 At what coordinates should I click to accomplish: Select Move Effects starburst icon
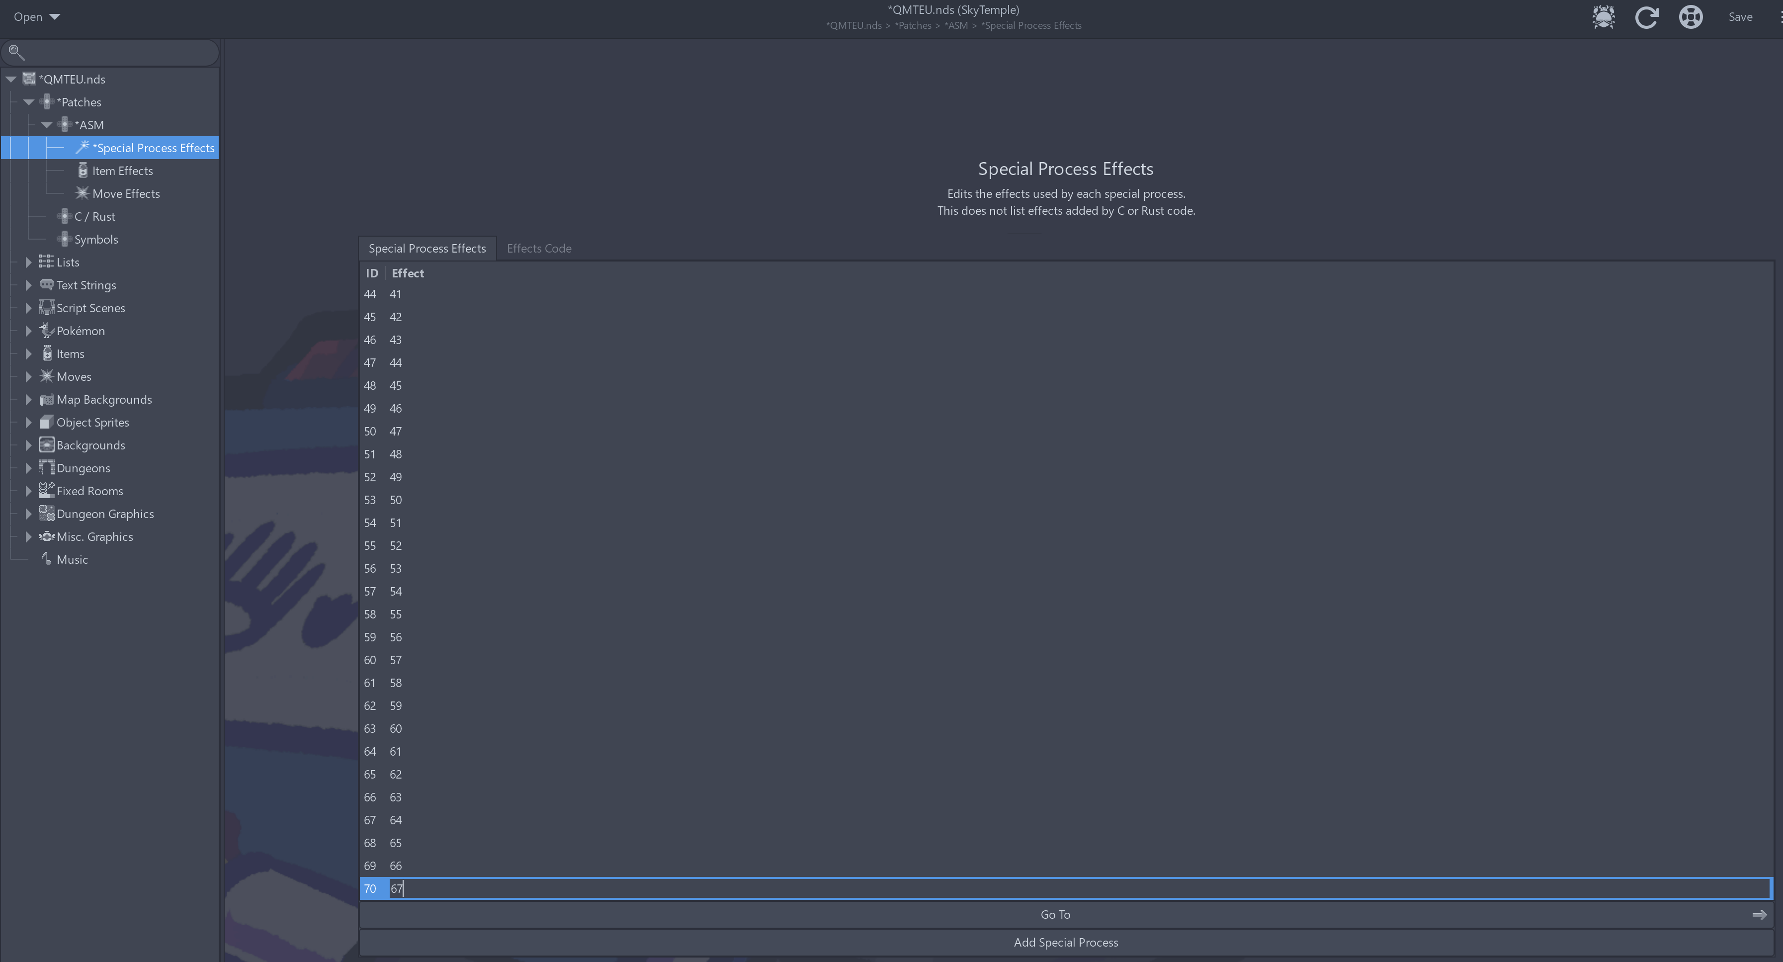coord(83,193)
